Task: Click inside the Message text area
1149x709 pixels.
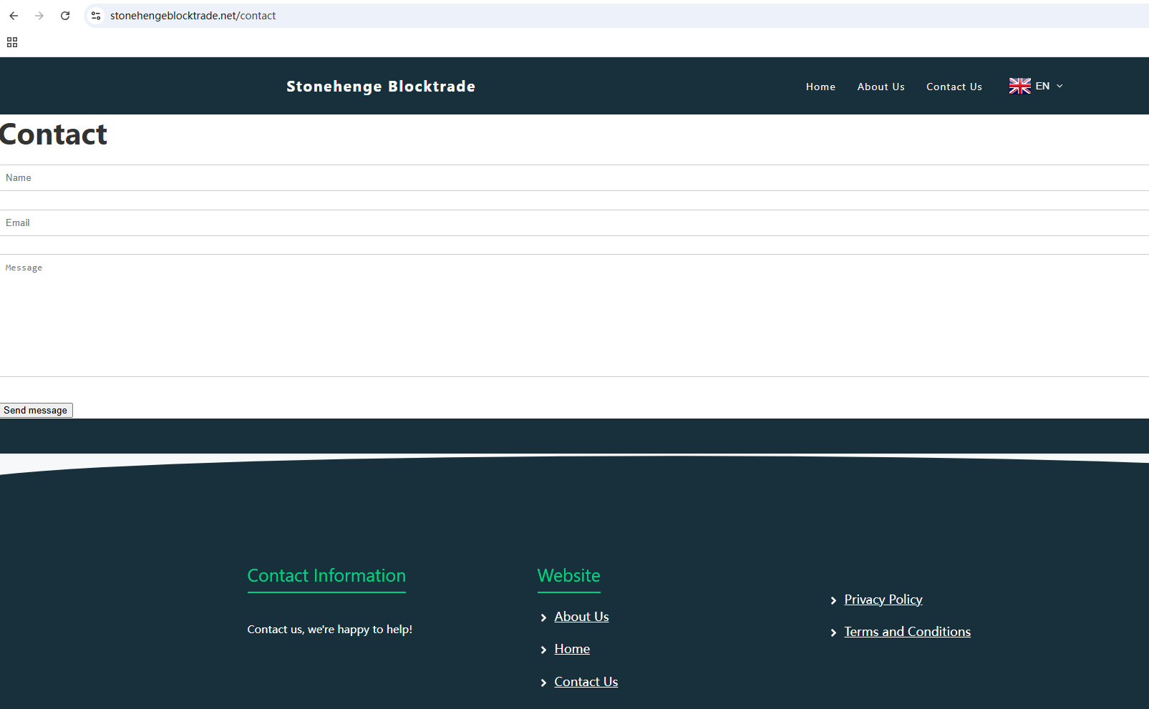Action: [574, 315]
